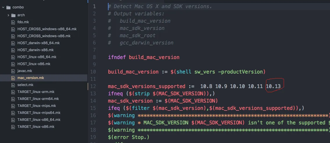Click file icon beside fdo.mk
Image resolution: width=330 pixels, height=143 pixels.
coord(13,22)
